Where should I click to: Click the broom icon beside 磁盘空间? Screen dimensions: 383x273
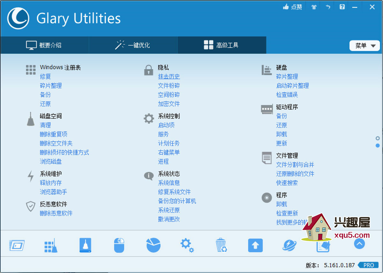pyautogui.click(x=30, y=119)
